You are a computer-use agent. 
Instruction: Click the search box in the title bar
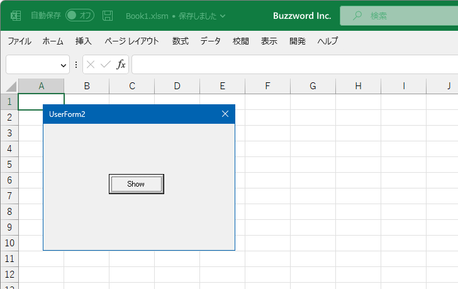click(399, 16)
